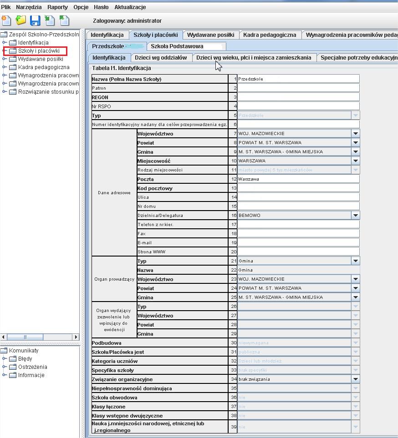The image size is (398, 438).
Task: Expand the Identyfikacja node in the left tree
Action: pyautogui.click(x=4, y=42)
